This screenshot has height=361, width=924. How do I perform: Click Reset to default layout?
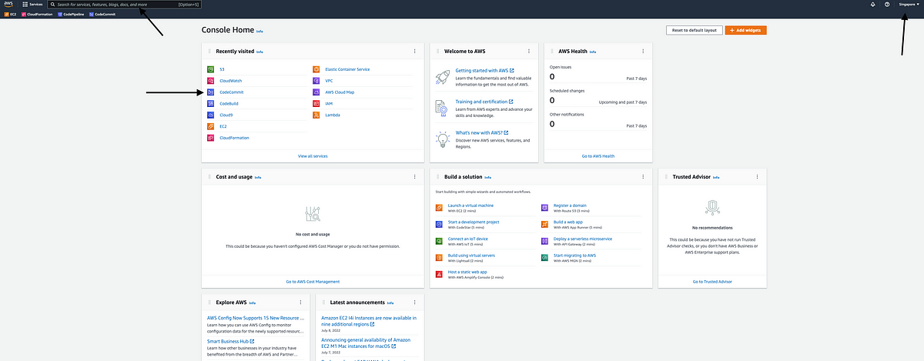tap(695, 30)
